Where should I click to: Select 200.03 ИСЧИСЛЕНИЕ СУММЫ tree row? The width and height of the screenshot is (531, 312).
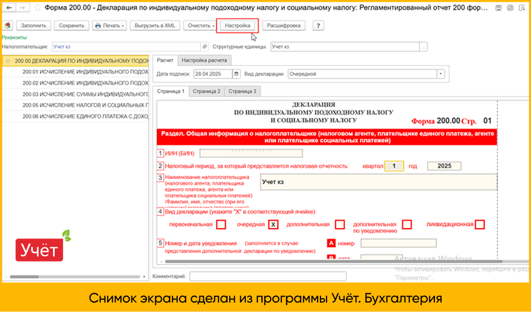[x=76, y=94]
